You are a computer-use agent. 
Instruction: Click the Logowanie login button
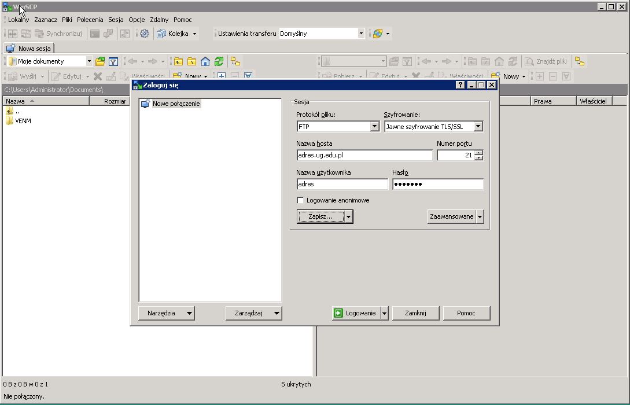pos(355,313)
